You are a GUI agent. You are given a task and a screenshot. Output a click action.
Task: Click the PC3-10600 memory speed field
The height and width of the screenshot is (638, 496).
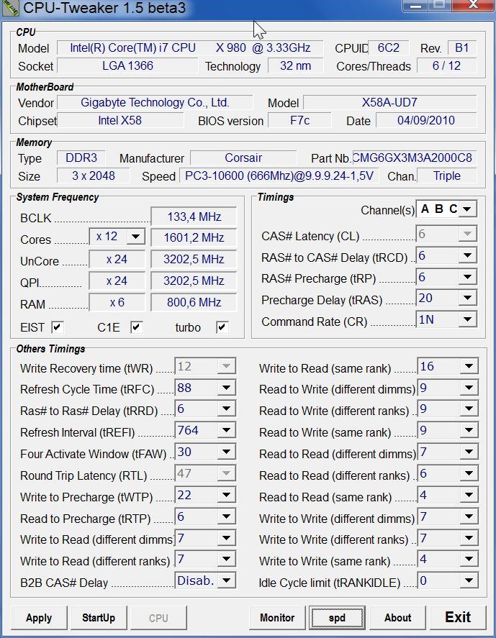click(x=279, y=176)
